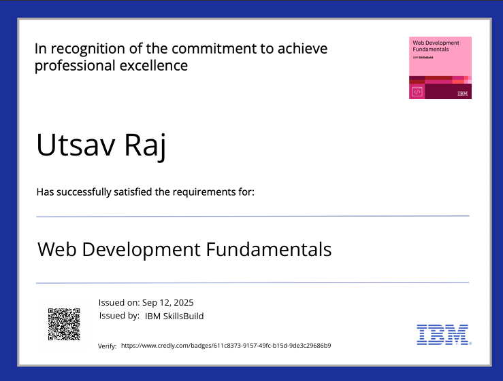Click the 'professional excellence' text line
The height and width of the screenshot is (381, 503).
(x=111, y=66)
